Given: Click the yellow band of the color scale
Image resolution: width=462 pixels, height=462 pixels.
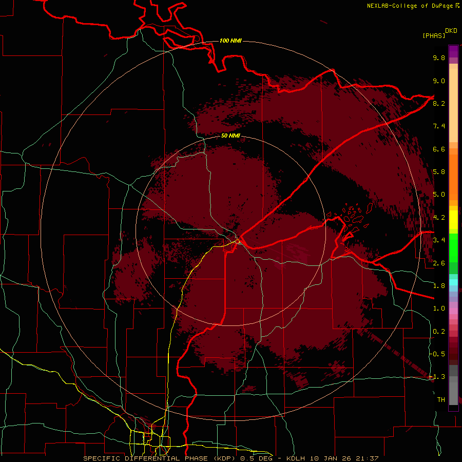Looking at the screenshot, I should (x=453, y=220).
